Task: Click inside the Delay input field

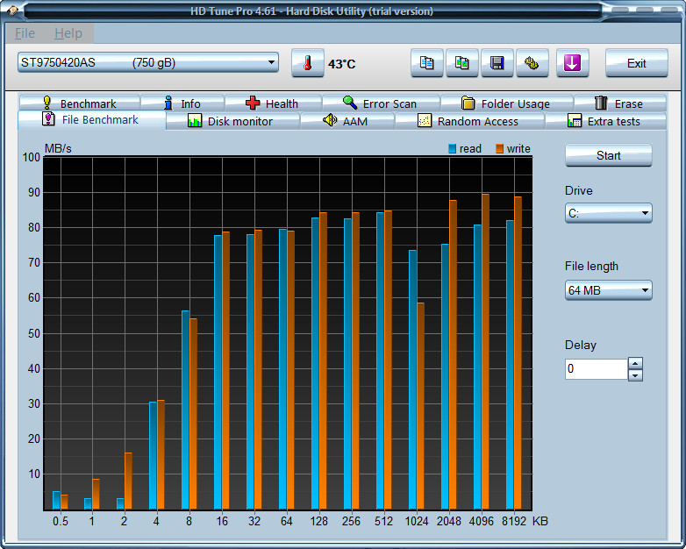Action: pos(595,369)
